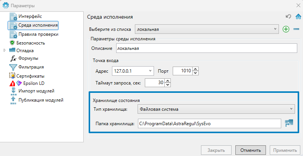Screen dimensions: 303x156
Task: Add new environment with green plus icon
Action: 286,29
